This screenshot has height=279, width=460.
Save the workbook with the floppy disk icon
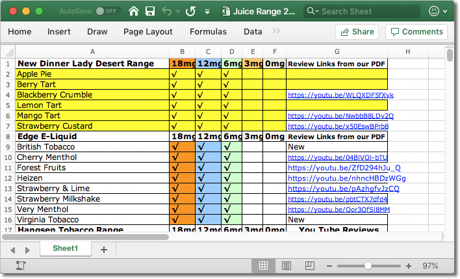(150, 11)
